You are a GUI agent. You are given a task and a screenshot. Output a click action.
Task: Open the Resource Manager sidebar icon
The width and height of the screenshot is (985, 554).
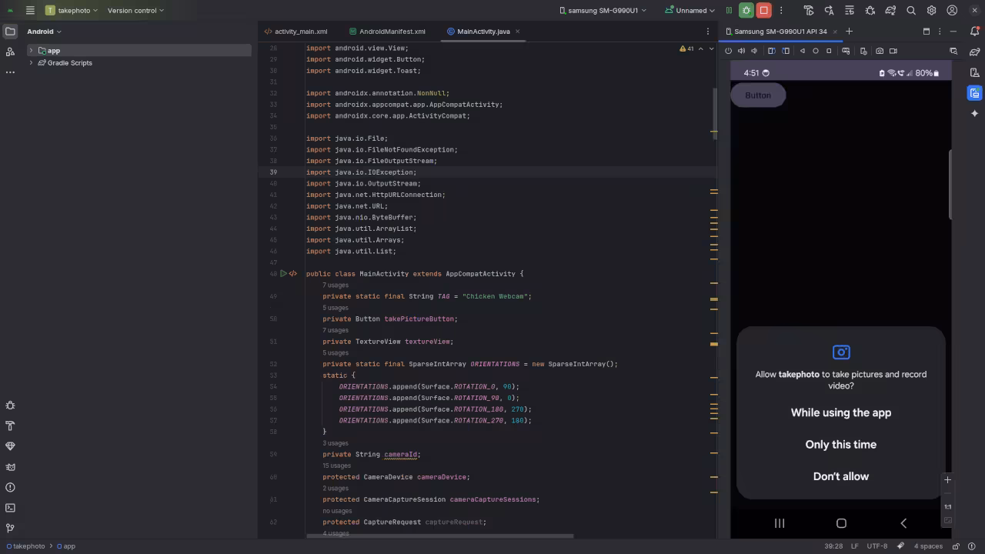tap(10, 52)
